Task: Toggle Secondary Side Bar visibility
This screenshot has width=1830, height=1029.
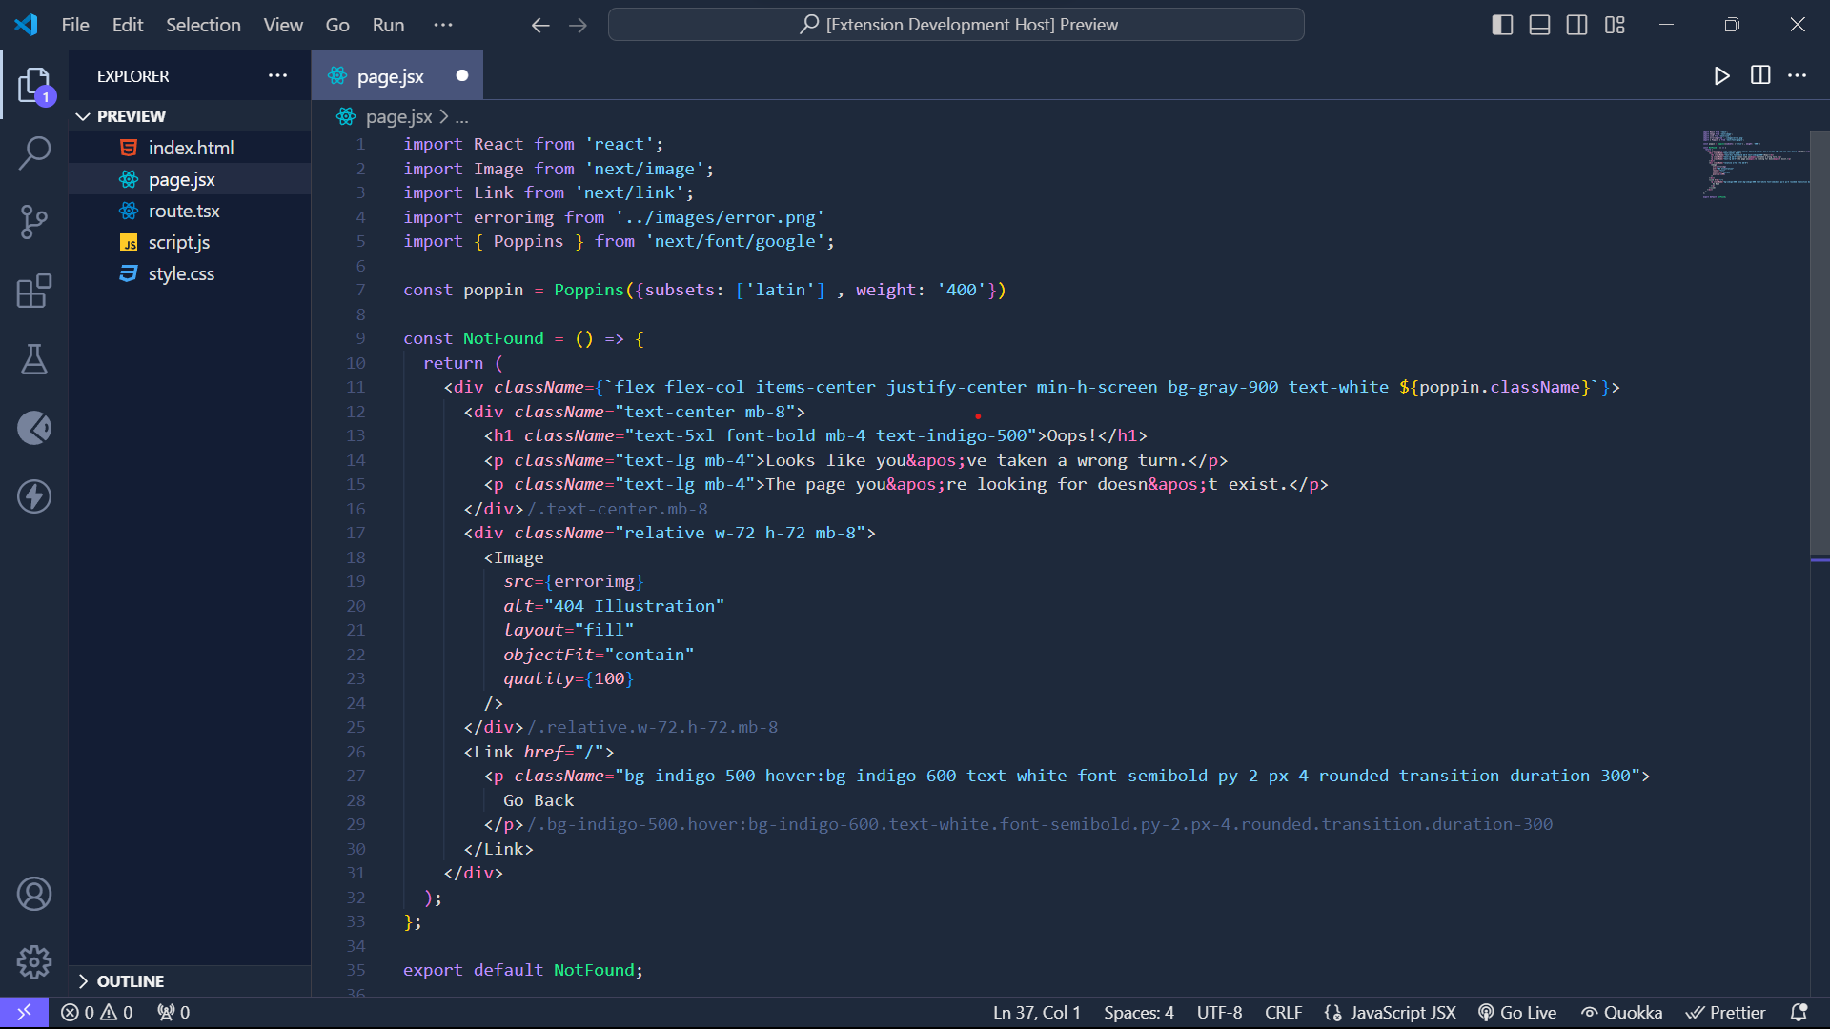Action: point(1577,25)
